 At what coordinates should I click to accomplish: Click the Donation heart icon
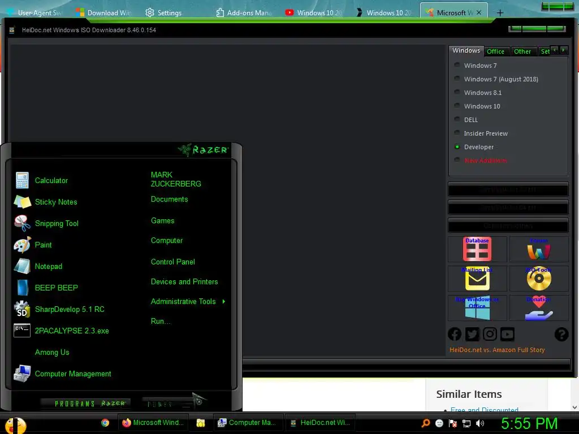tap(539, 308)
